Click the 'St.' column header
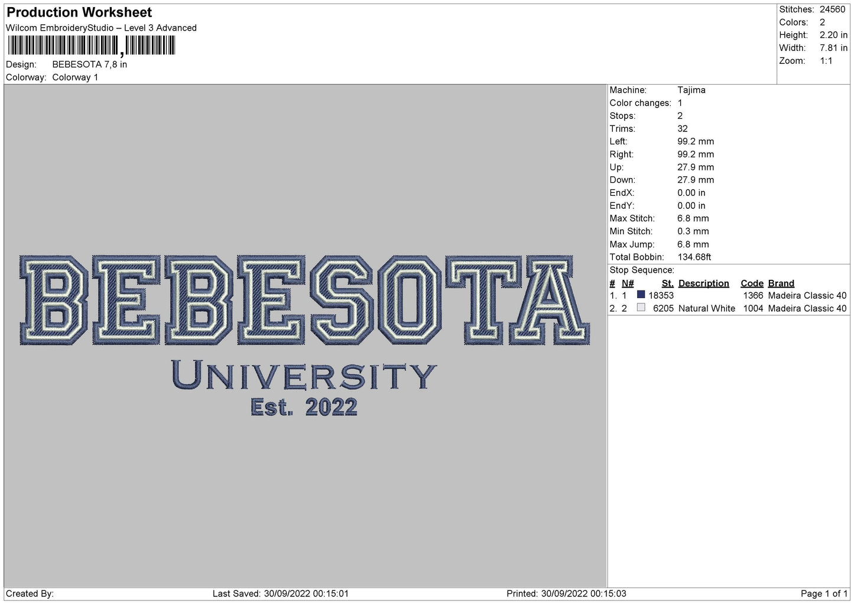 [x=667, y=283]
